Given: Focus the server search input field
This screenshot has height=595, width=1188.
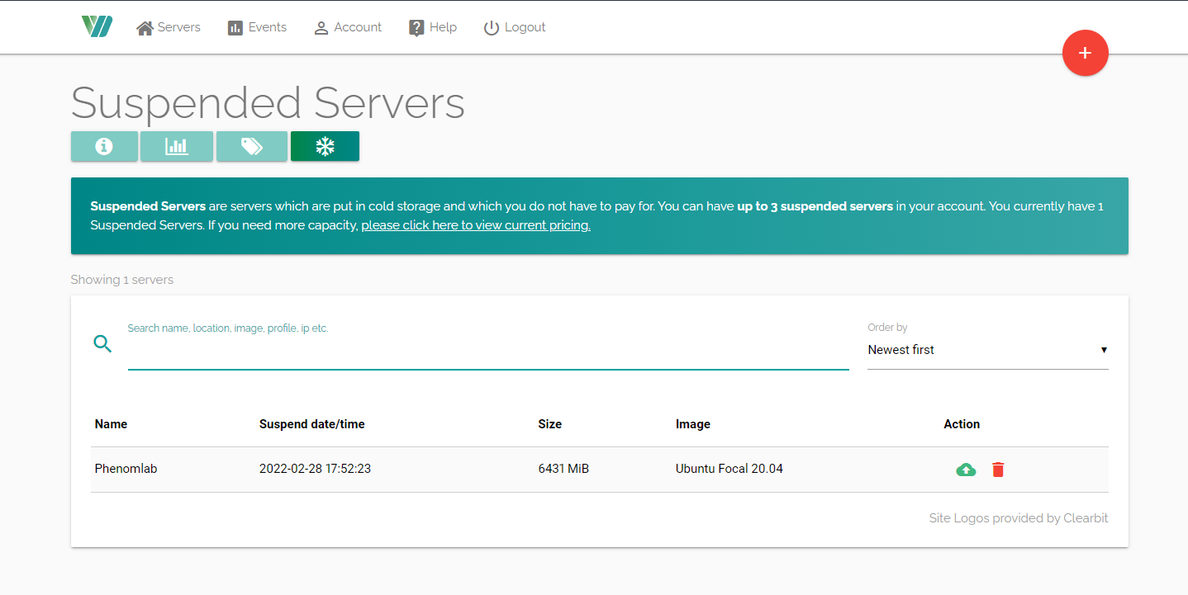Looking at the screenshot, I should 487,352.
